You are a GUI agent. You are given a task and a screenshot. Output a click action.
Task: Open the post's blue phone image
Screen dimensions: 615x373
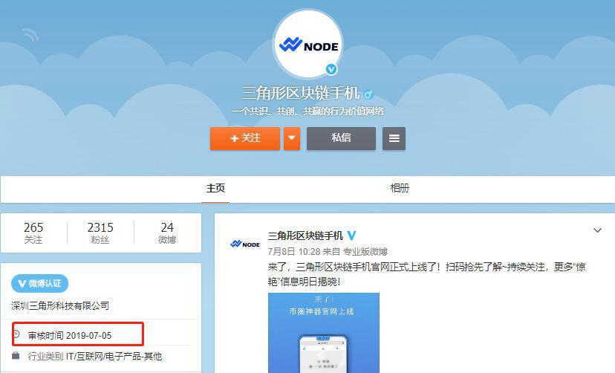324,333
